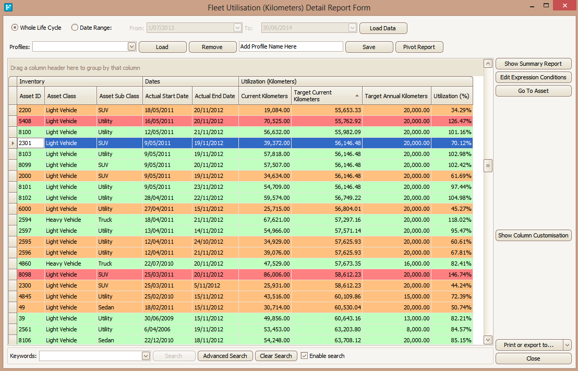
Task: Toggle the Enable search checkbox
Action: [x=304, y=356]
